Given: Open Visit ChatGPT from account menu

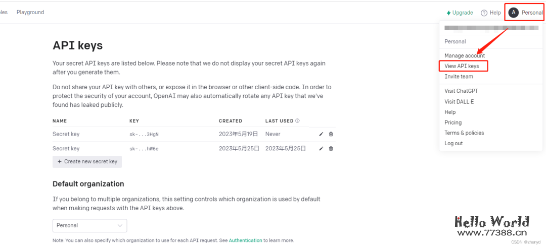Looking at the screenshot, I should (x=461, y=91).
